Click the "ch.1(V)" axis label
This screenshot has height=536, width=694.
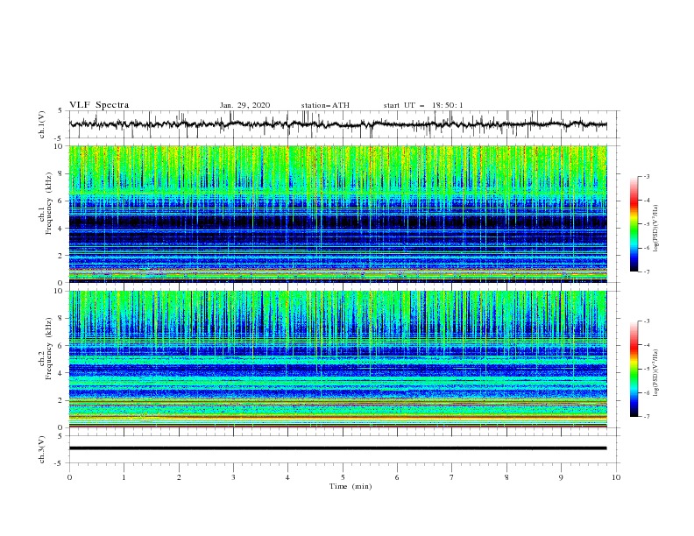pos(42,124)
